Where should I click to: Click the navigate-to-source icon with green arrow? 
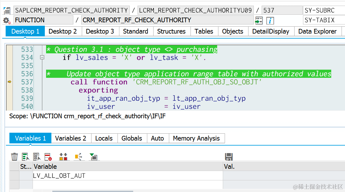[x=259, y=20]
